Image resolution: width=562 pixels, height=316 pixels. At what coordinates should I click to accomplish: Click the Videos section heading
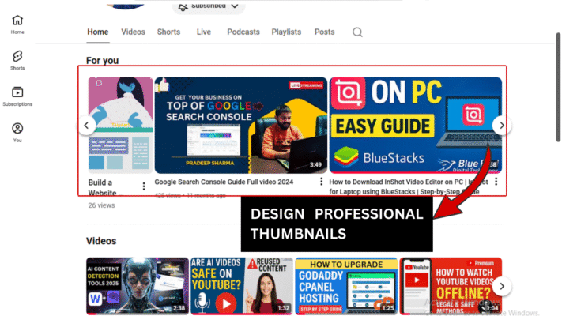pos(101,241)
